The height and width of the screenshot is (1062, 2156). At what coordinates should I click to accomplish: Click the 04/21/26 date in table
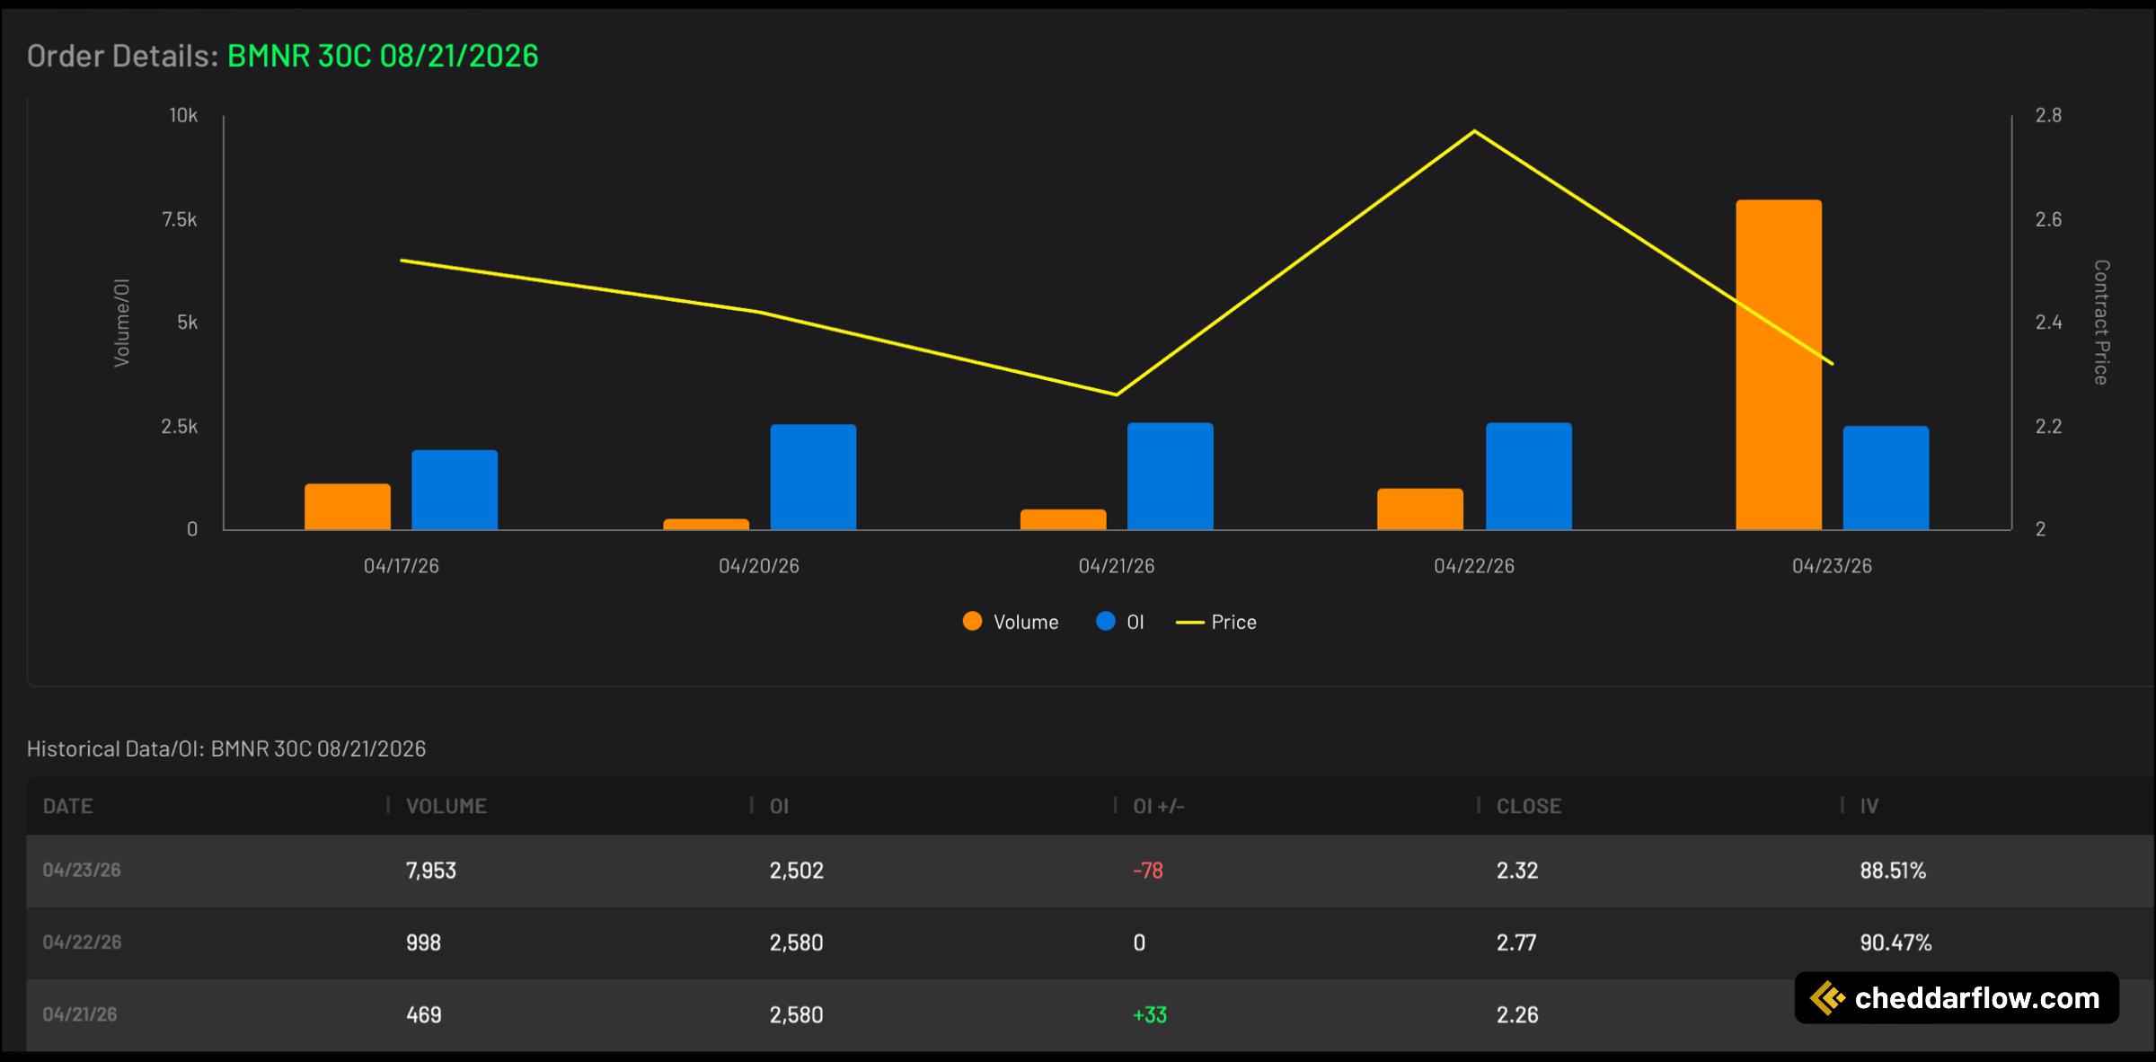coord(80,1013)
